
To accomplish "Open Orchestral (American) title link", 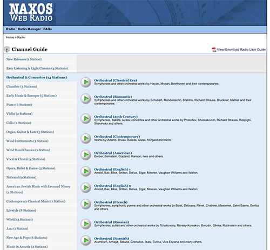I will [x=113, y=153].
